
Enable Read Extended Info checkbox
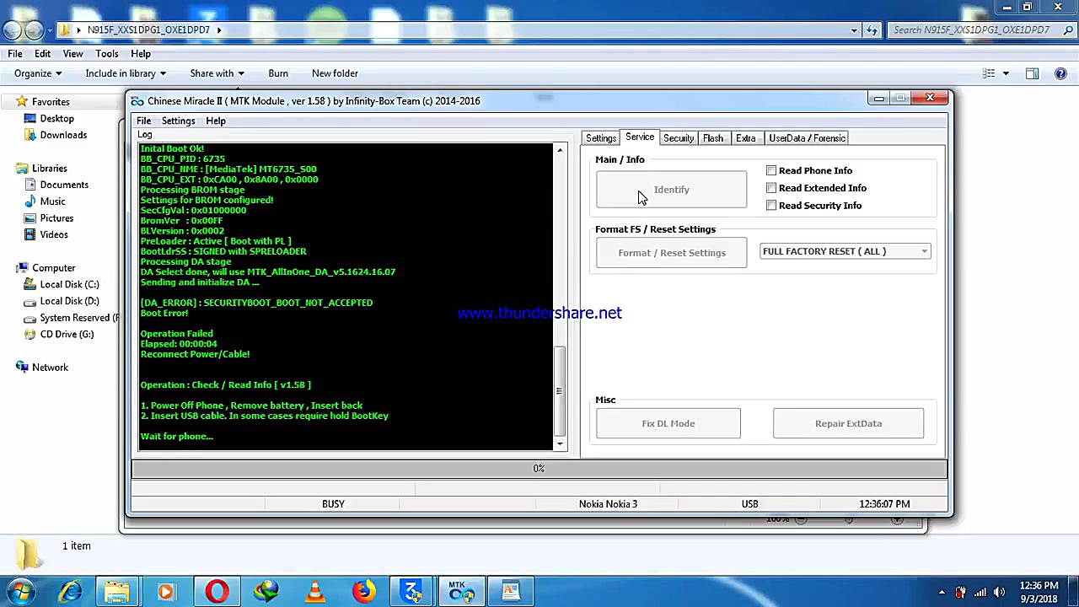click(x=771, y=188)
